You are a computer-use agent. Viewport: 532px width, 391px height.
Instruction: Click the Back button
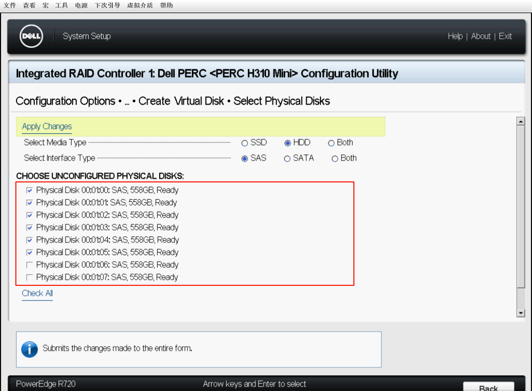pyautogui.click(x=488, y=387)
